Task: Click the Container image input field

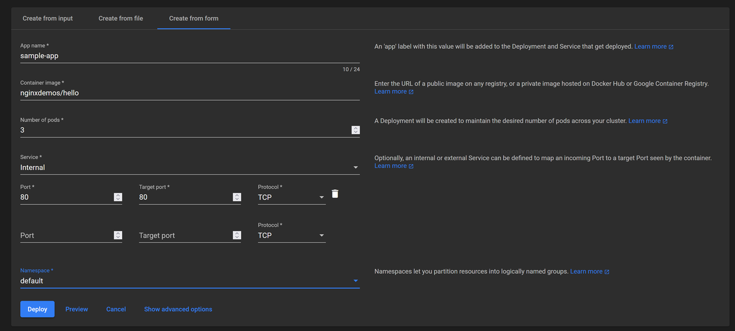Action: click(189, 93)
